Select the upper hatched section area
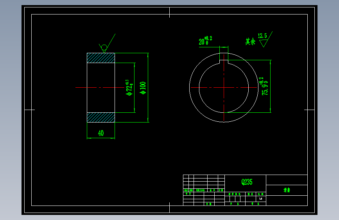The height and width of the screenshot is (220, 339). pos(101,58)
